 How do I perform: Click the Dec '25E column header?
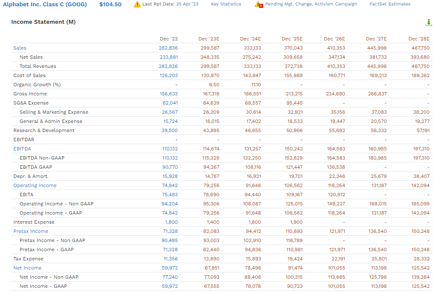292,39
